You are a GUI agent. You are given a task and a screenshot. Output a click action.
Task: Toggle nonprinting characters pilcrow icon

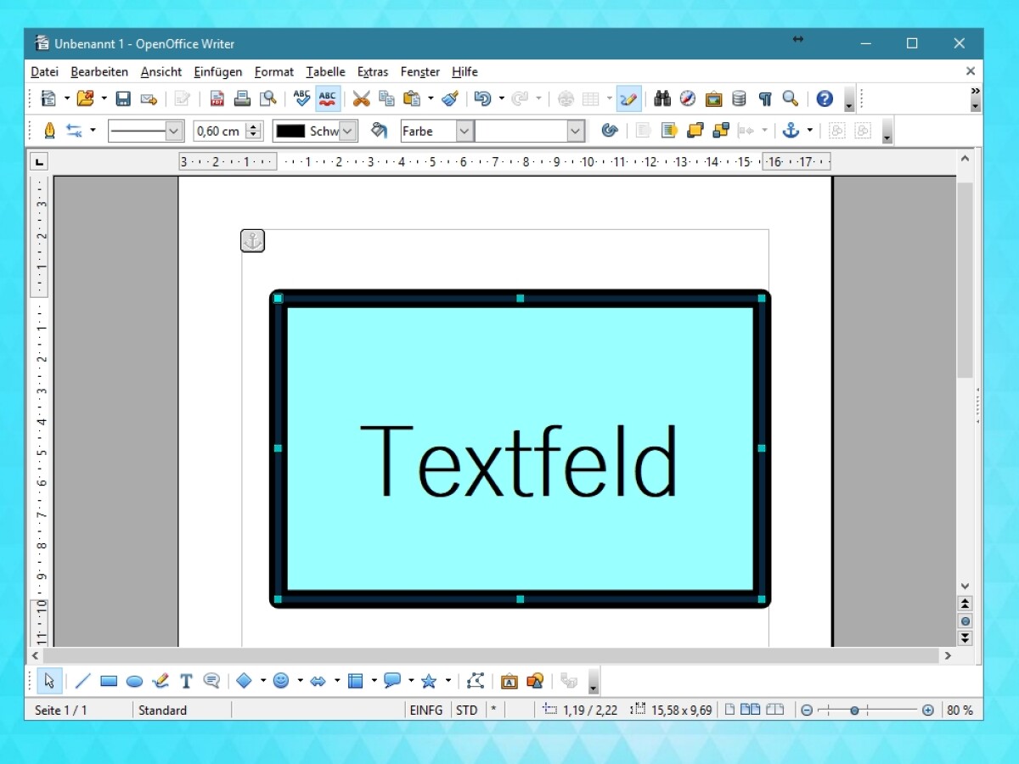tap(765, 98)
